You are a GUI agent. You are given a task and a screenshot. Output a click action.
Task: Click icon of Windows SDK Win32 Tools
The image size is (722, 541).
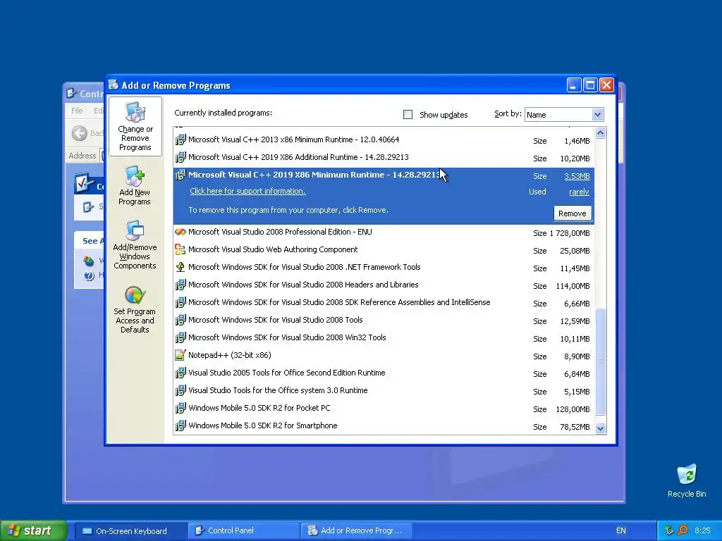180,337
